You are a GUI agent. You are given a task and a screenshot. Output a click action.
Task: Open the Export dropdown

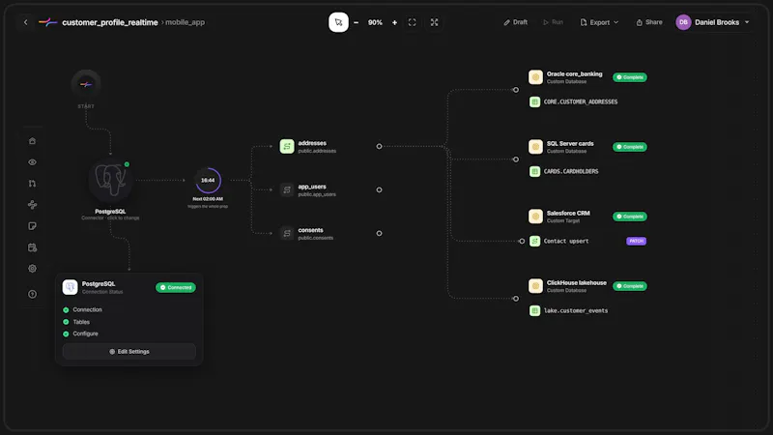pyautogui.click(x=599, y=22)
